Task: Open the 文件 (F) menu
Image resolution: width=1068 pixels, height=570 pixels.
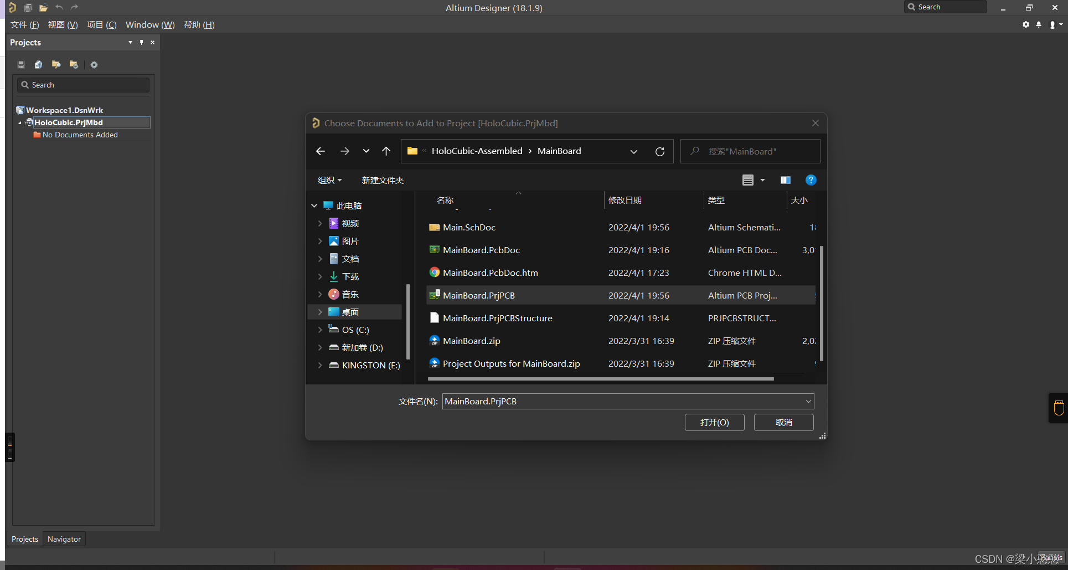Action: click(25, 24)
